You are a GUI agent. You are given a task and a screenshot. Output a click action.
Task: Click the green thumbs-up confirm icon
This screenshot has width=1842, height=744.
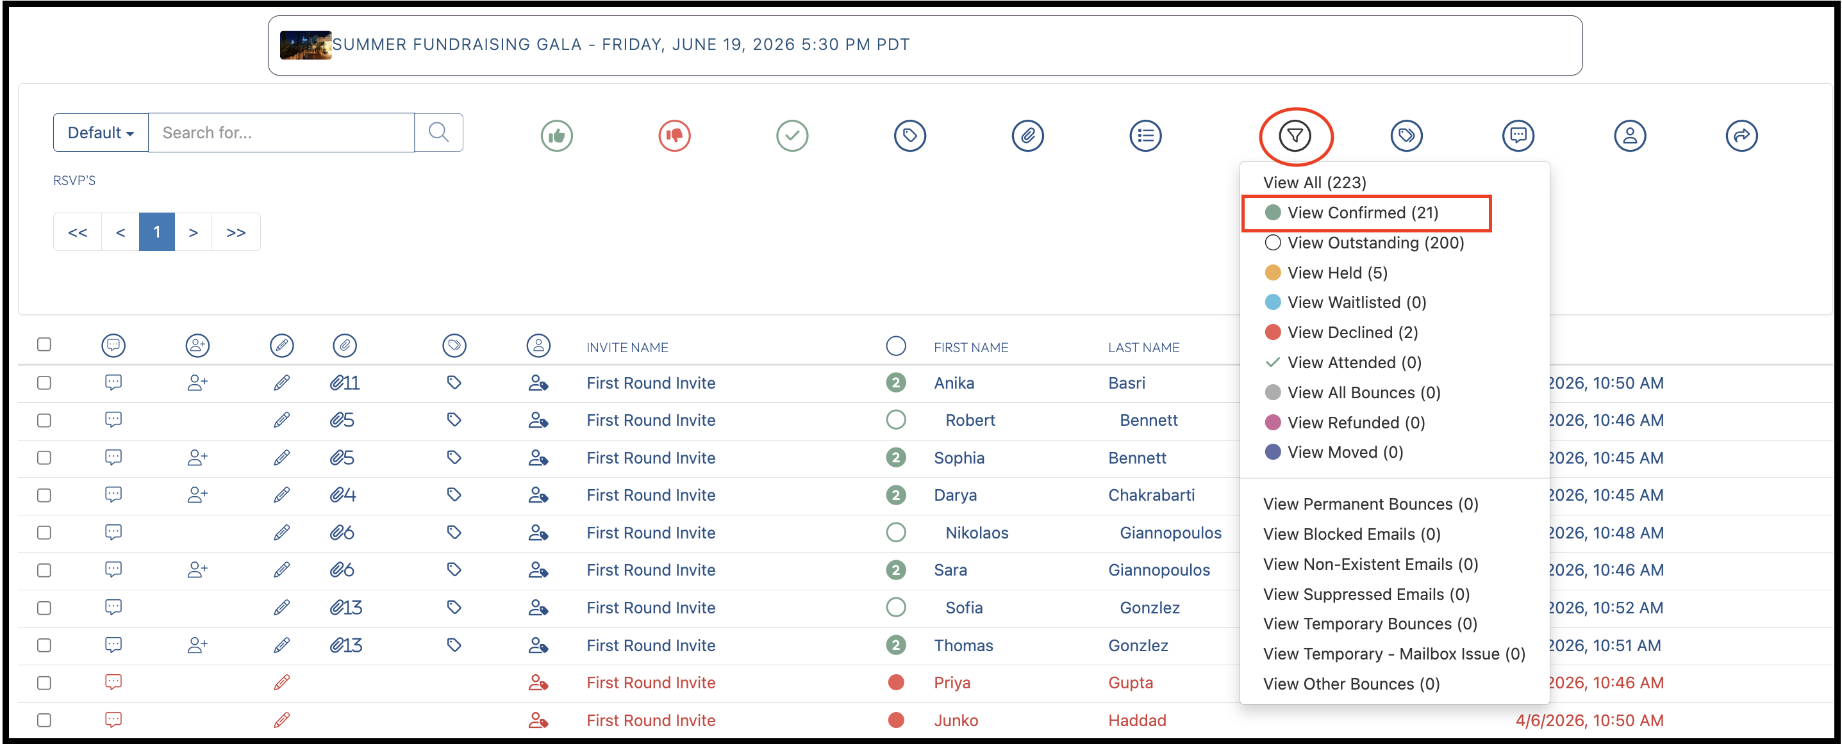tap(556, 135)
